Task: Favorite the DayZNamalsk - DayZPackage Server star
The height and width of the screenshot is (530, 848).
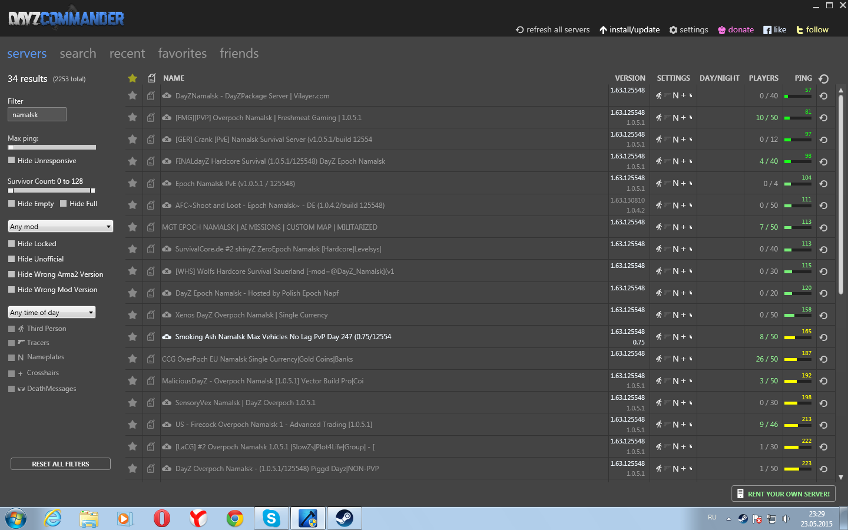Action: (x=132, y=95)
